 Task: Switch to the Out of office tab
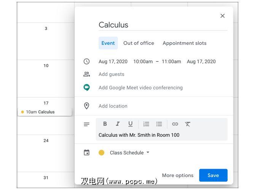pos(139,43)
